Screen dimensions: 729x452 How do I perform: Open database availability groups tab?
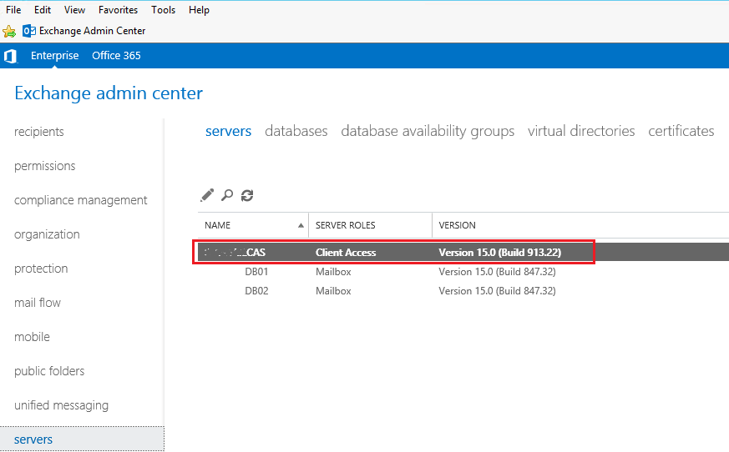428,132
